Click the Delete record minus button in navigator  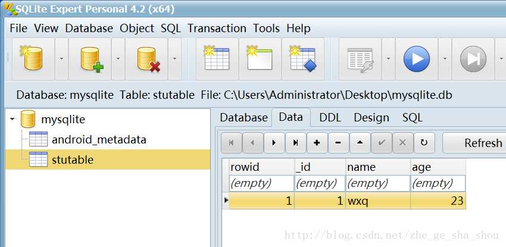[x=338, y=142]
